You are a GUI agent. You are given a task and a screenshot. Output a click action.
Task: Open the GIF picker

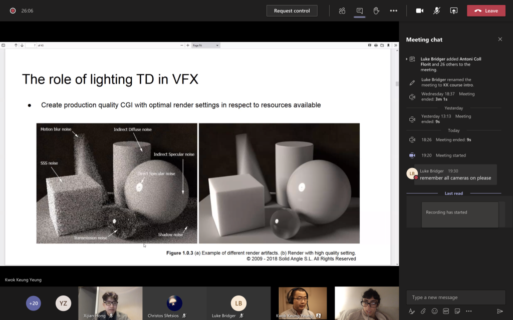[x=446, y=311]
